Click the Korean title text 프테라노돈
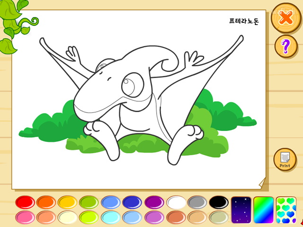The width and height of the screenshot is (303, 227). click(244, 21)
